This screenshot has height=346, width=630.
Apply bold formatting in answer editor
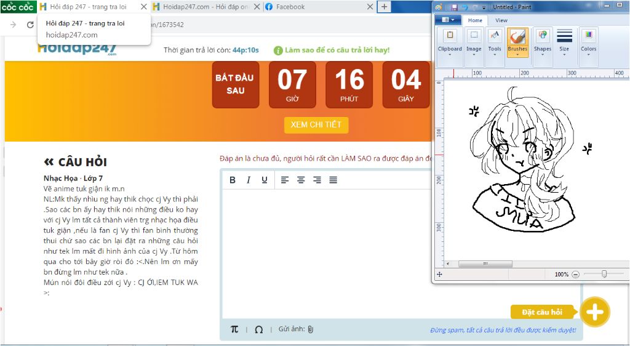point(232,180)
